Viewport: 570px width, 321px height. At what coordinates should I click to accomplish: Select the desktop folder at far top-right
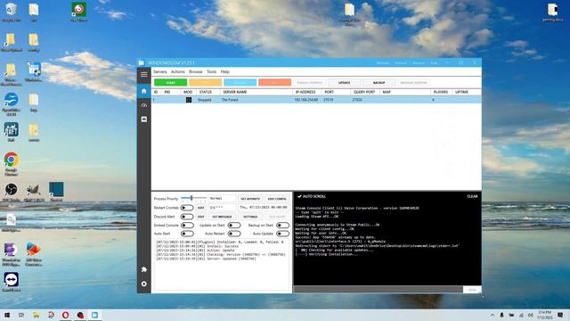coord(552,12)
